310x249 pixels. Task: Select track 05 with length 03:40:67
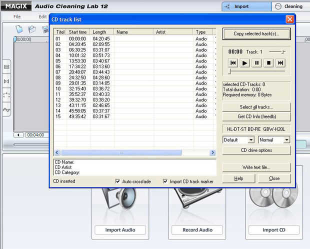pos(134,61)
